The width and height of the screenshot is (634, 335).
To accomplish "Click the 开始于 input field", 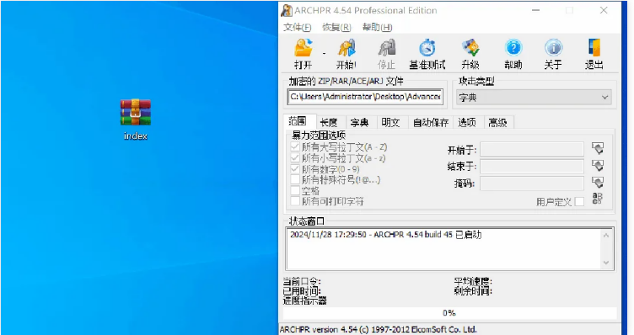I will [532, 149].
